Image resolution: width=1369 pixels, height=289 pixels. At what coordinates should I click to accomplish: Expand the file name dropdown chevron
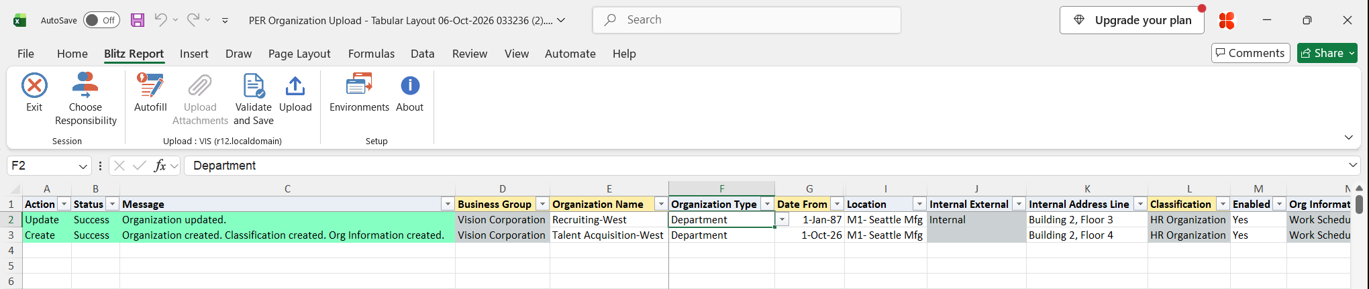click(561, 20)
